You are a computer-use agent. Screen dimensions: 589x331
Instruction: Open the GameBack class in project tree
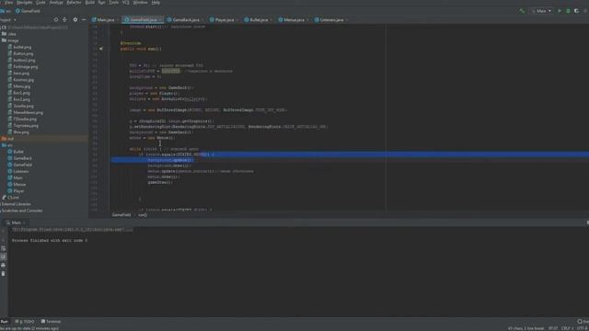coord(20,158)
